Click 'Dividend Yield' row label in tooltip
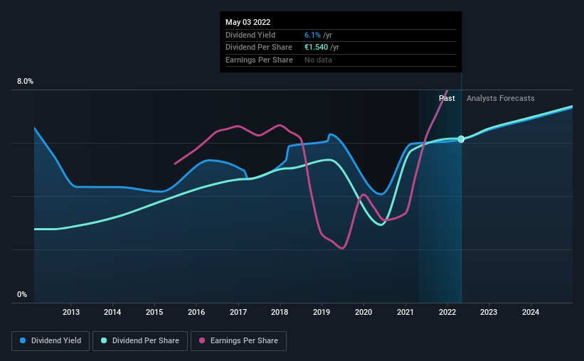Image resolution: width=584 pixels, height=361 pixels. [x=250, y=35]
